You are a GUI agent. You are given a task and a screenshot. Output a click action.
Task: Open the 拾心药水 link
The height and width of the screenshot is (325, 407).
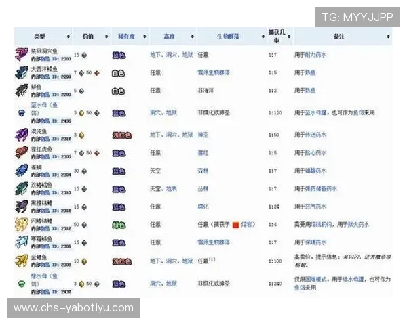(x=315, y=153)
